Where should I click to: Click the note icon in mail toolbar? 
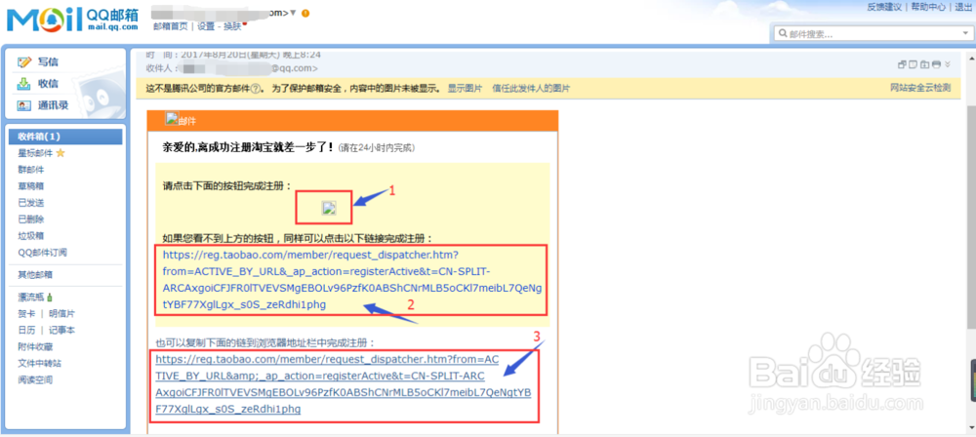(x=914, y=64)
